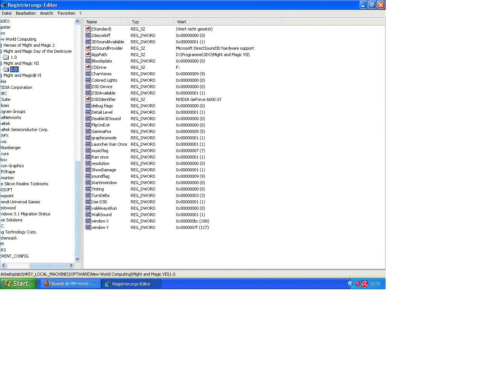
Task: Select the Vivendi Universal Games key
Action: pyautogui.click(x=20, y=202)
